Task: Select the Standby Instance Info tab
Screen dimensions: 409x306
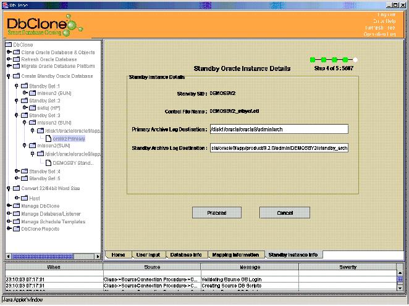Action: 293,255
